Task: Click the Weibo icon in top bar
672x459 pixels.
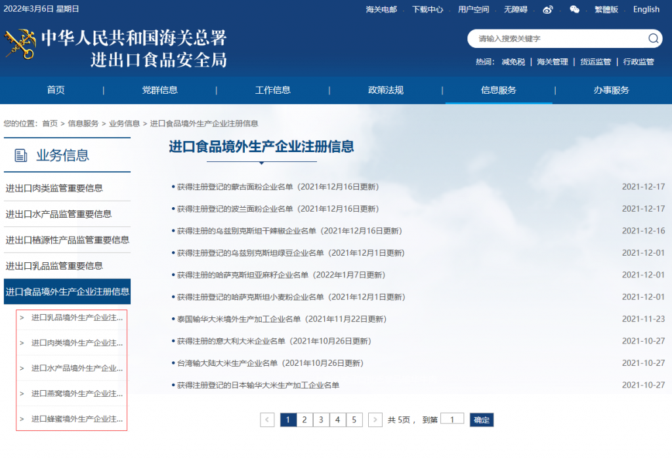Action: (x=548, y=9)
